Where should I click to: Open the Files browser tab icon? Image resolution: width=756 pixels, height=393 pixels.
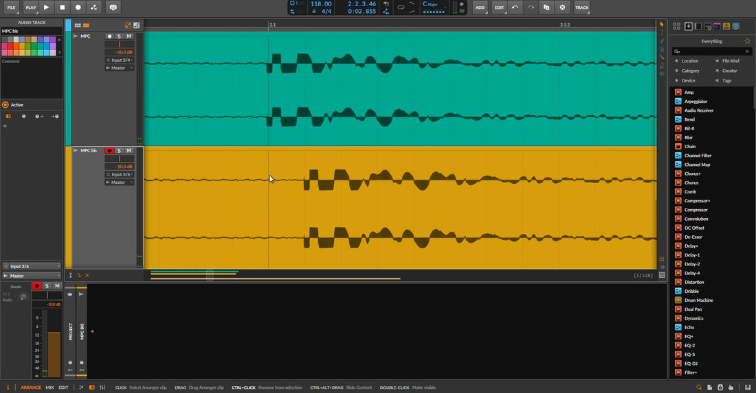[x=736, y=26]
